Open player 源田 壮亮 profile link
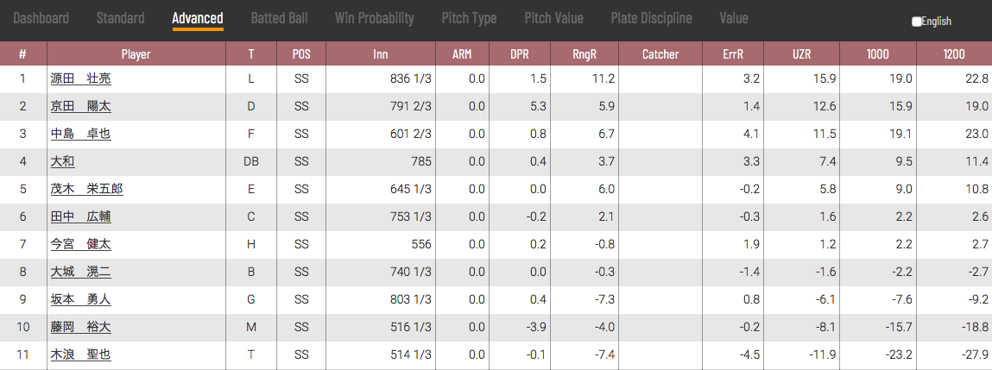Image resolution: width=992 pixels, height=370 pixels. tap(81, 79)
